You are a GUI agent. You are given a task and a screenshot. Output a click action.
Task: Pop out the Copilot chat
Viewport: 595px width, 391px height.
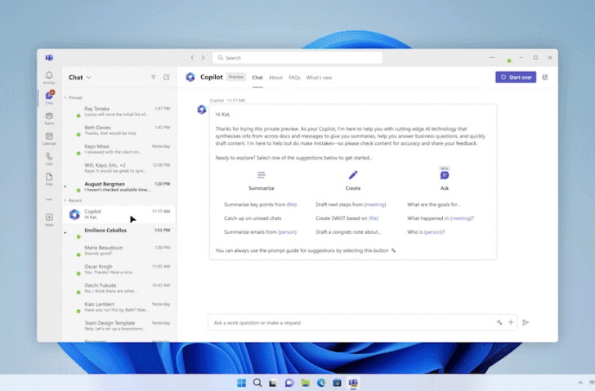coord(545,77)
